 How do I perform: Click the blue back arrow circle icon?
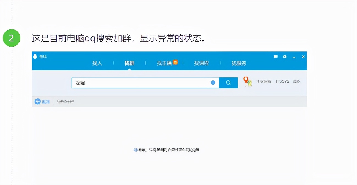37,101
